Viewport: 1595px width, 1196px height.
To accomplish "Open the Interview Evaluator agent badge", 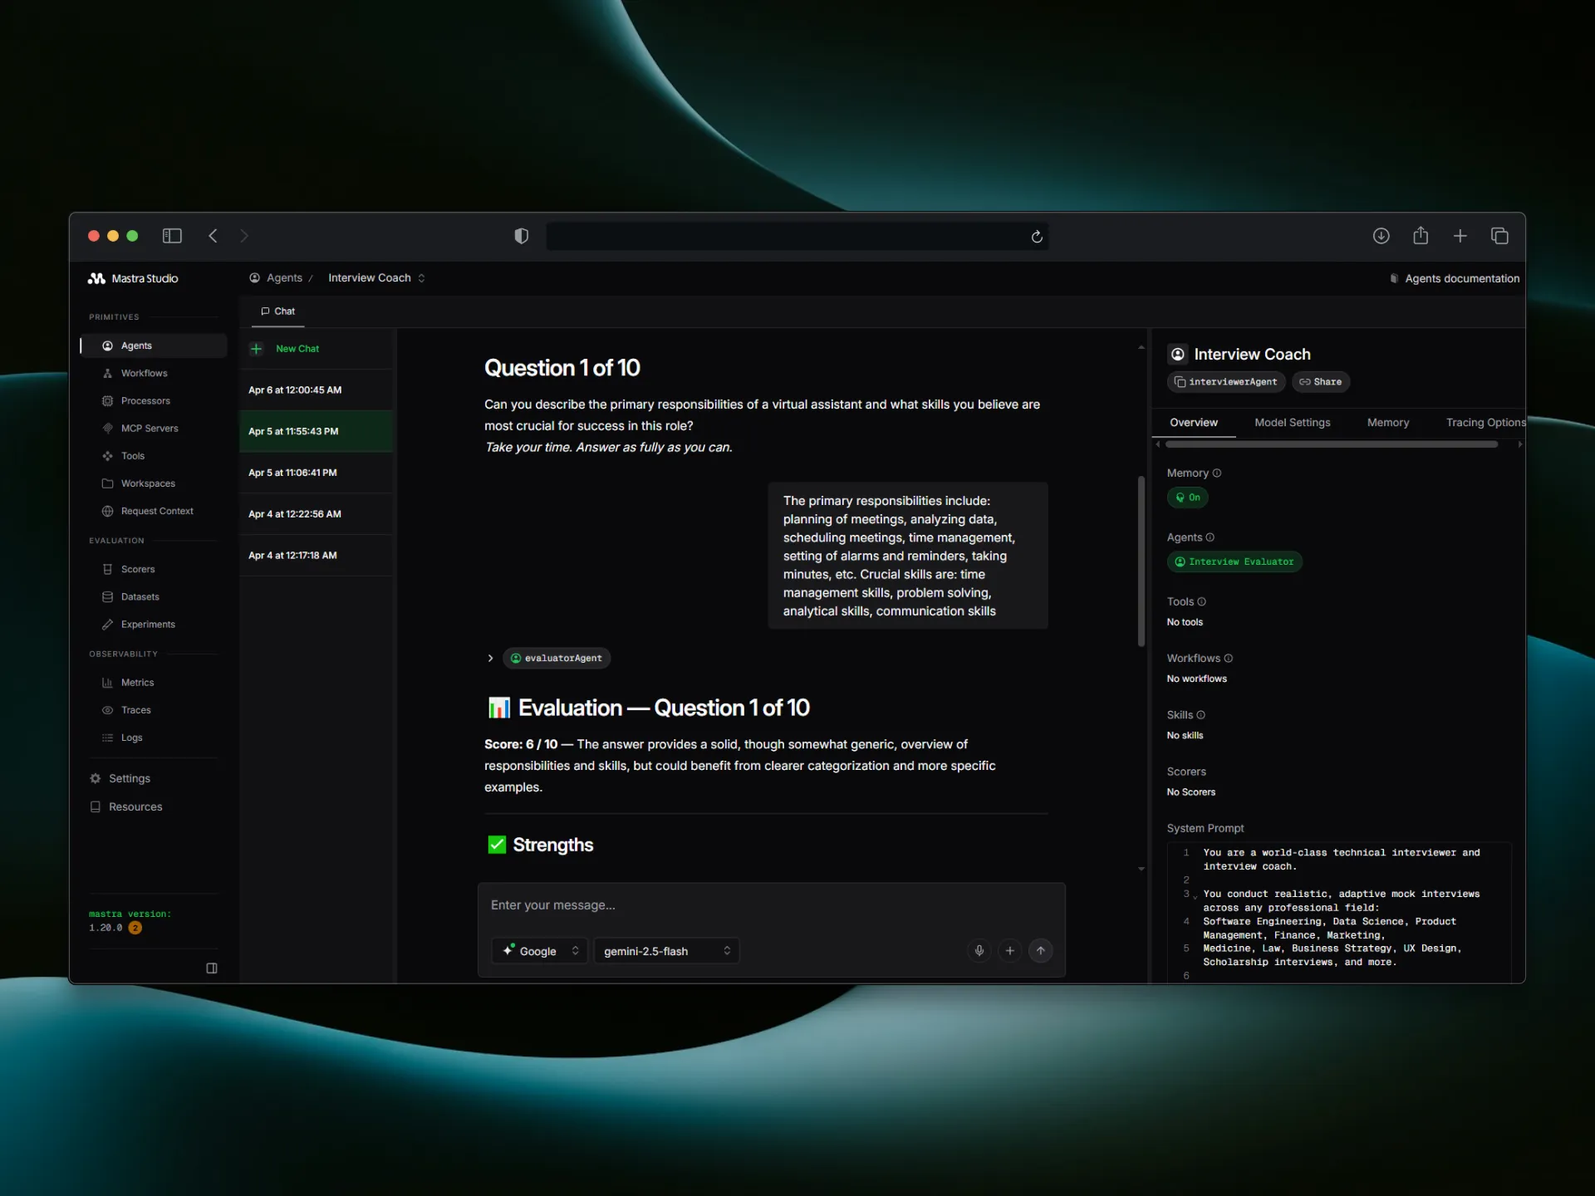I will click(x=1234, y=561).
